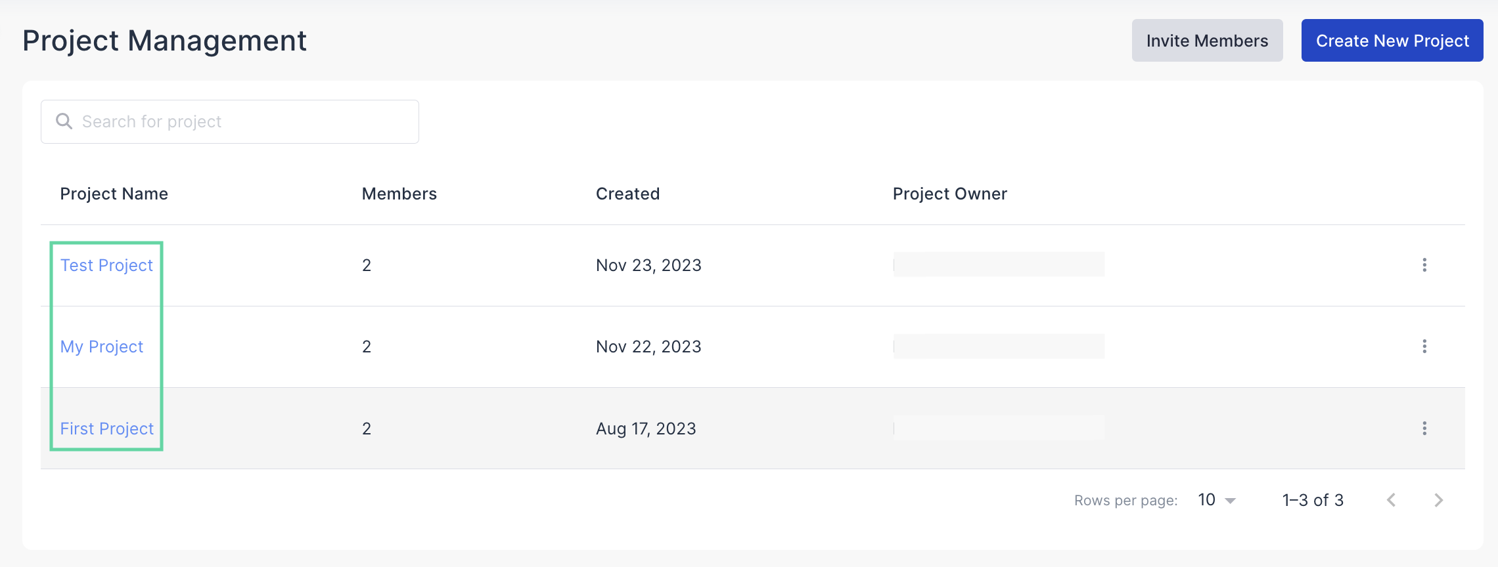This screenshot has height=567, width=1498.
Task: Open the First Project link
Action: click(106, 429)
